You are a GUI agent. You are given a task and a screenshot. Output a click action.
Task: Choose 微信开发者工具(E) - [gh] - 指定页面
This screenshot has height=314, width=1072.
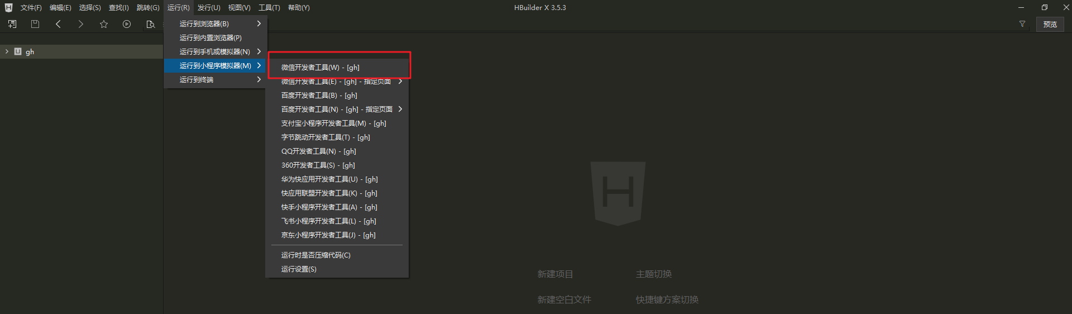point(338,81)
